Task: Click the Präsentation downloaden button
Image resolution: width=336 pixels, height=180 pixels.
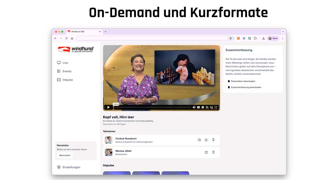Action: (x=241, y=81)
